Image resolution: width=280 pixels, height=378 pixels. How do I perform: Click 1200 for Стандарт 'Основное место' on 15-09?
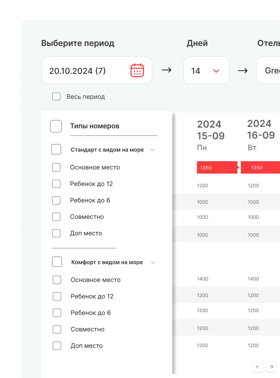pos(202,186)
